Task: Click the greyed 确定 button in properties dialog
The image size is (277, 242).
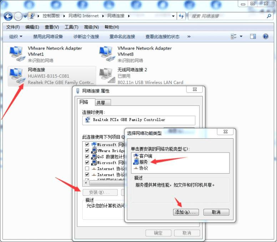Action: 158,233
